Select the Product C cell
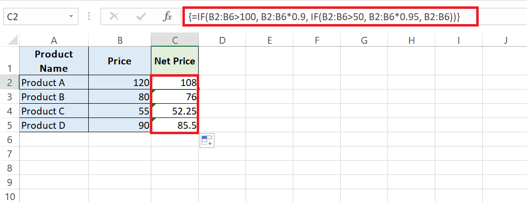The height and width of the screenshot is (202, 527). click(54, 111)
